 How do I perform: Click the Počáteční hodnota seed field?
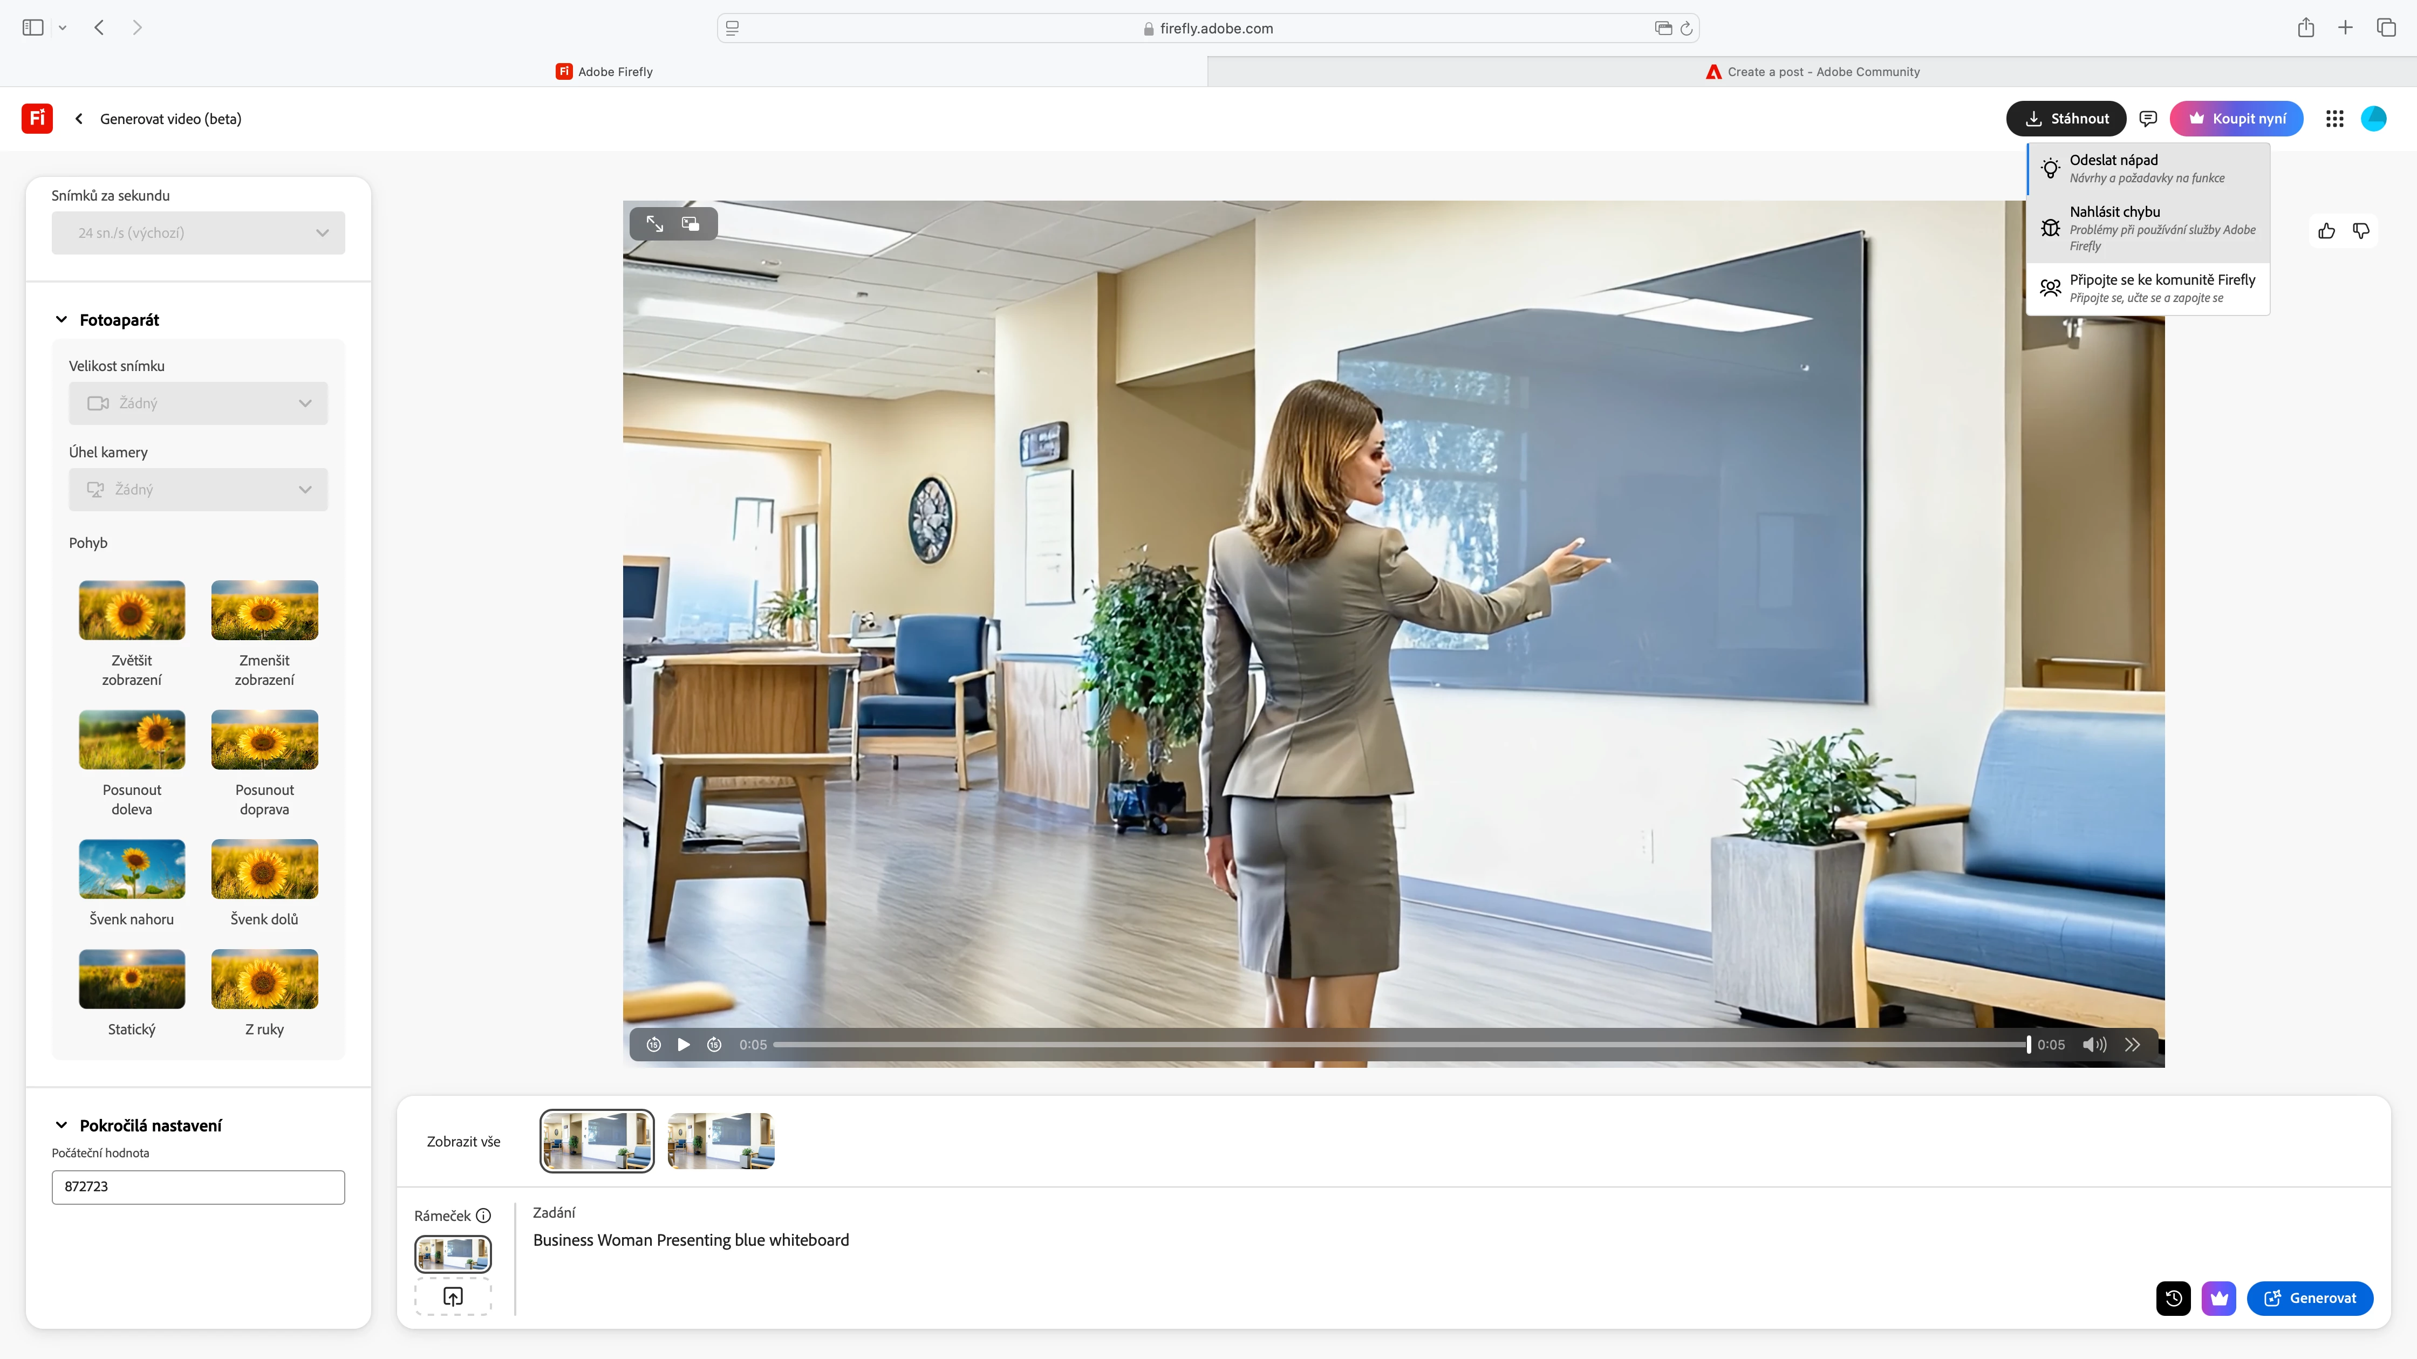tap(198, 1186)
